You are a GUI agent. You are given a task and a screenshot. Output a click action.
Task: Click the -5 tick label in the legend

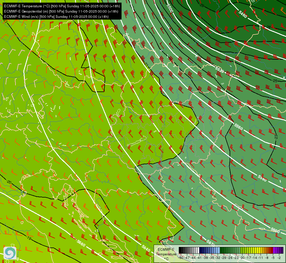coord(273,258)
